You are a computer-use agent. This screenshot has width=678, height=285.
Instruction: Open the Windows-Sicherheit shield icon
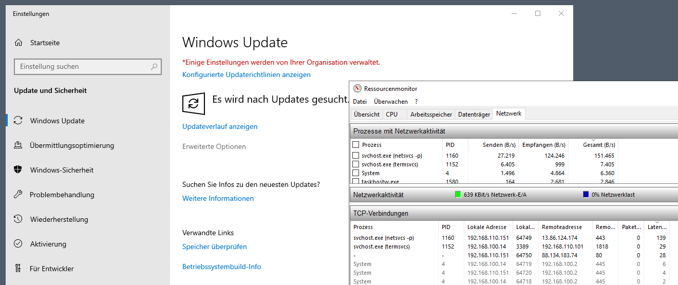pos(18,170)
